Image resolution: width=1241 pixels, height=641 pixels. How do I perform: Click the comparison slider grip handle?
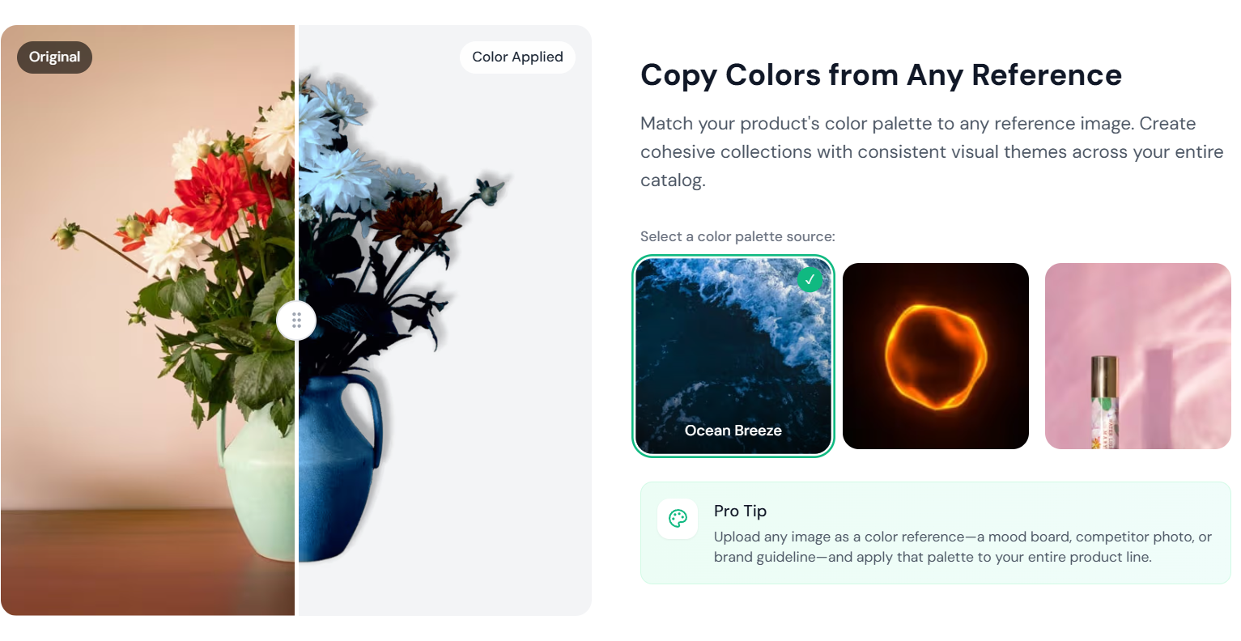[x=296, y=320]
